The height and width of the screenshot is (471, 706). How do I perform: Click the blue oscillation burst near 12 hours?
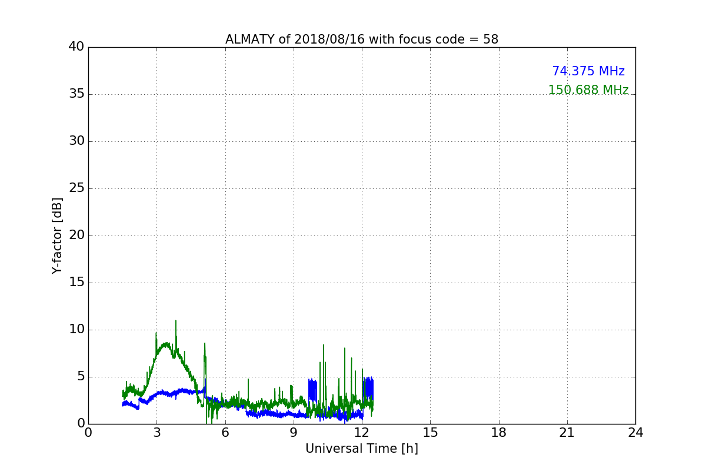click(x=368, y=390)
